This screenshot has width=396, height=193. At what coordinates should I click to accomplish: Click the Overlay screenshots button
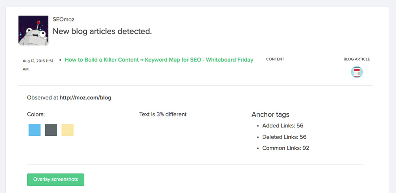[55, 180]
